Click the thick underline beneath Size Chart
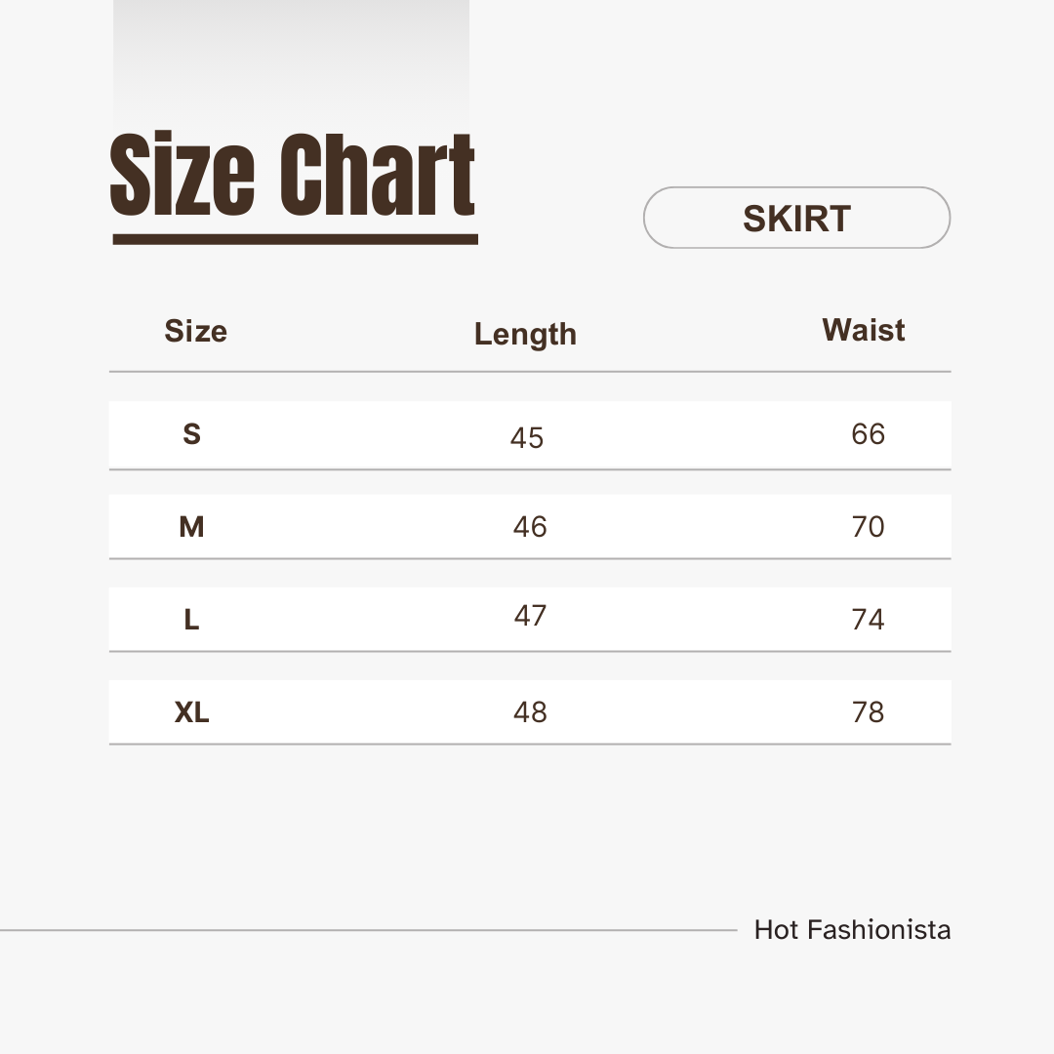This screenshot has height=1054, width=1054. pos(295,239)
